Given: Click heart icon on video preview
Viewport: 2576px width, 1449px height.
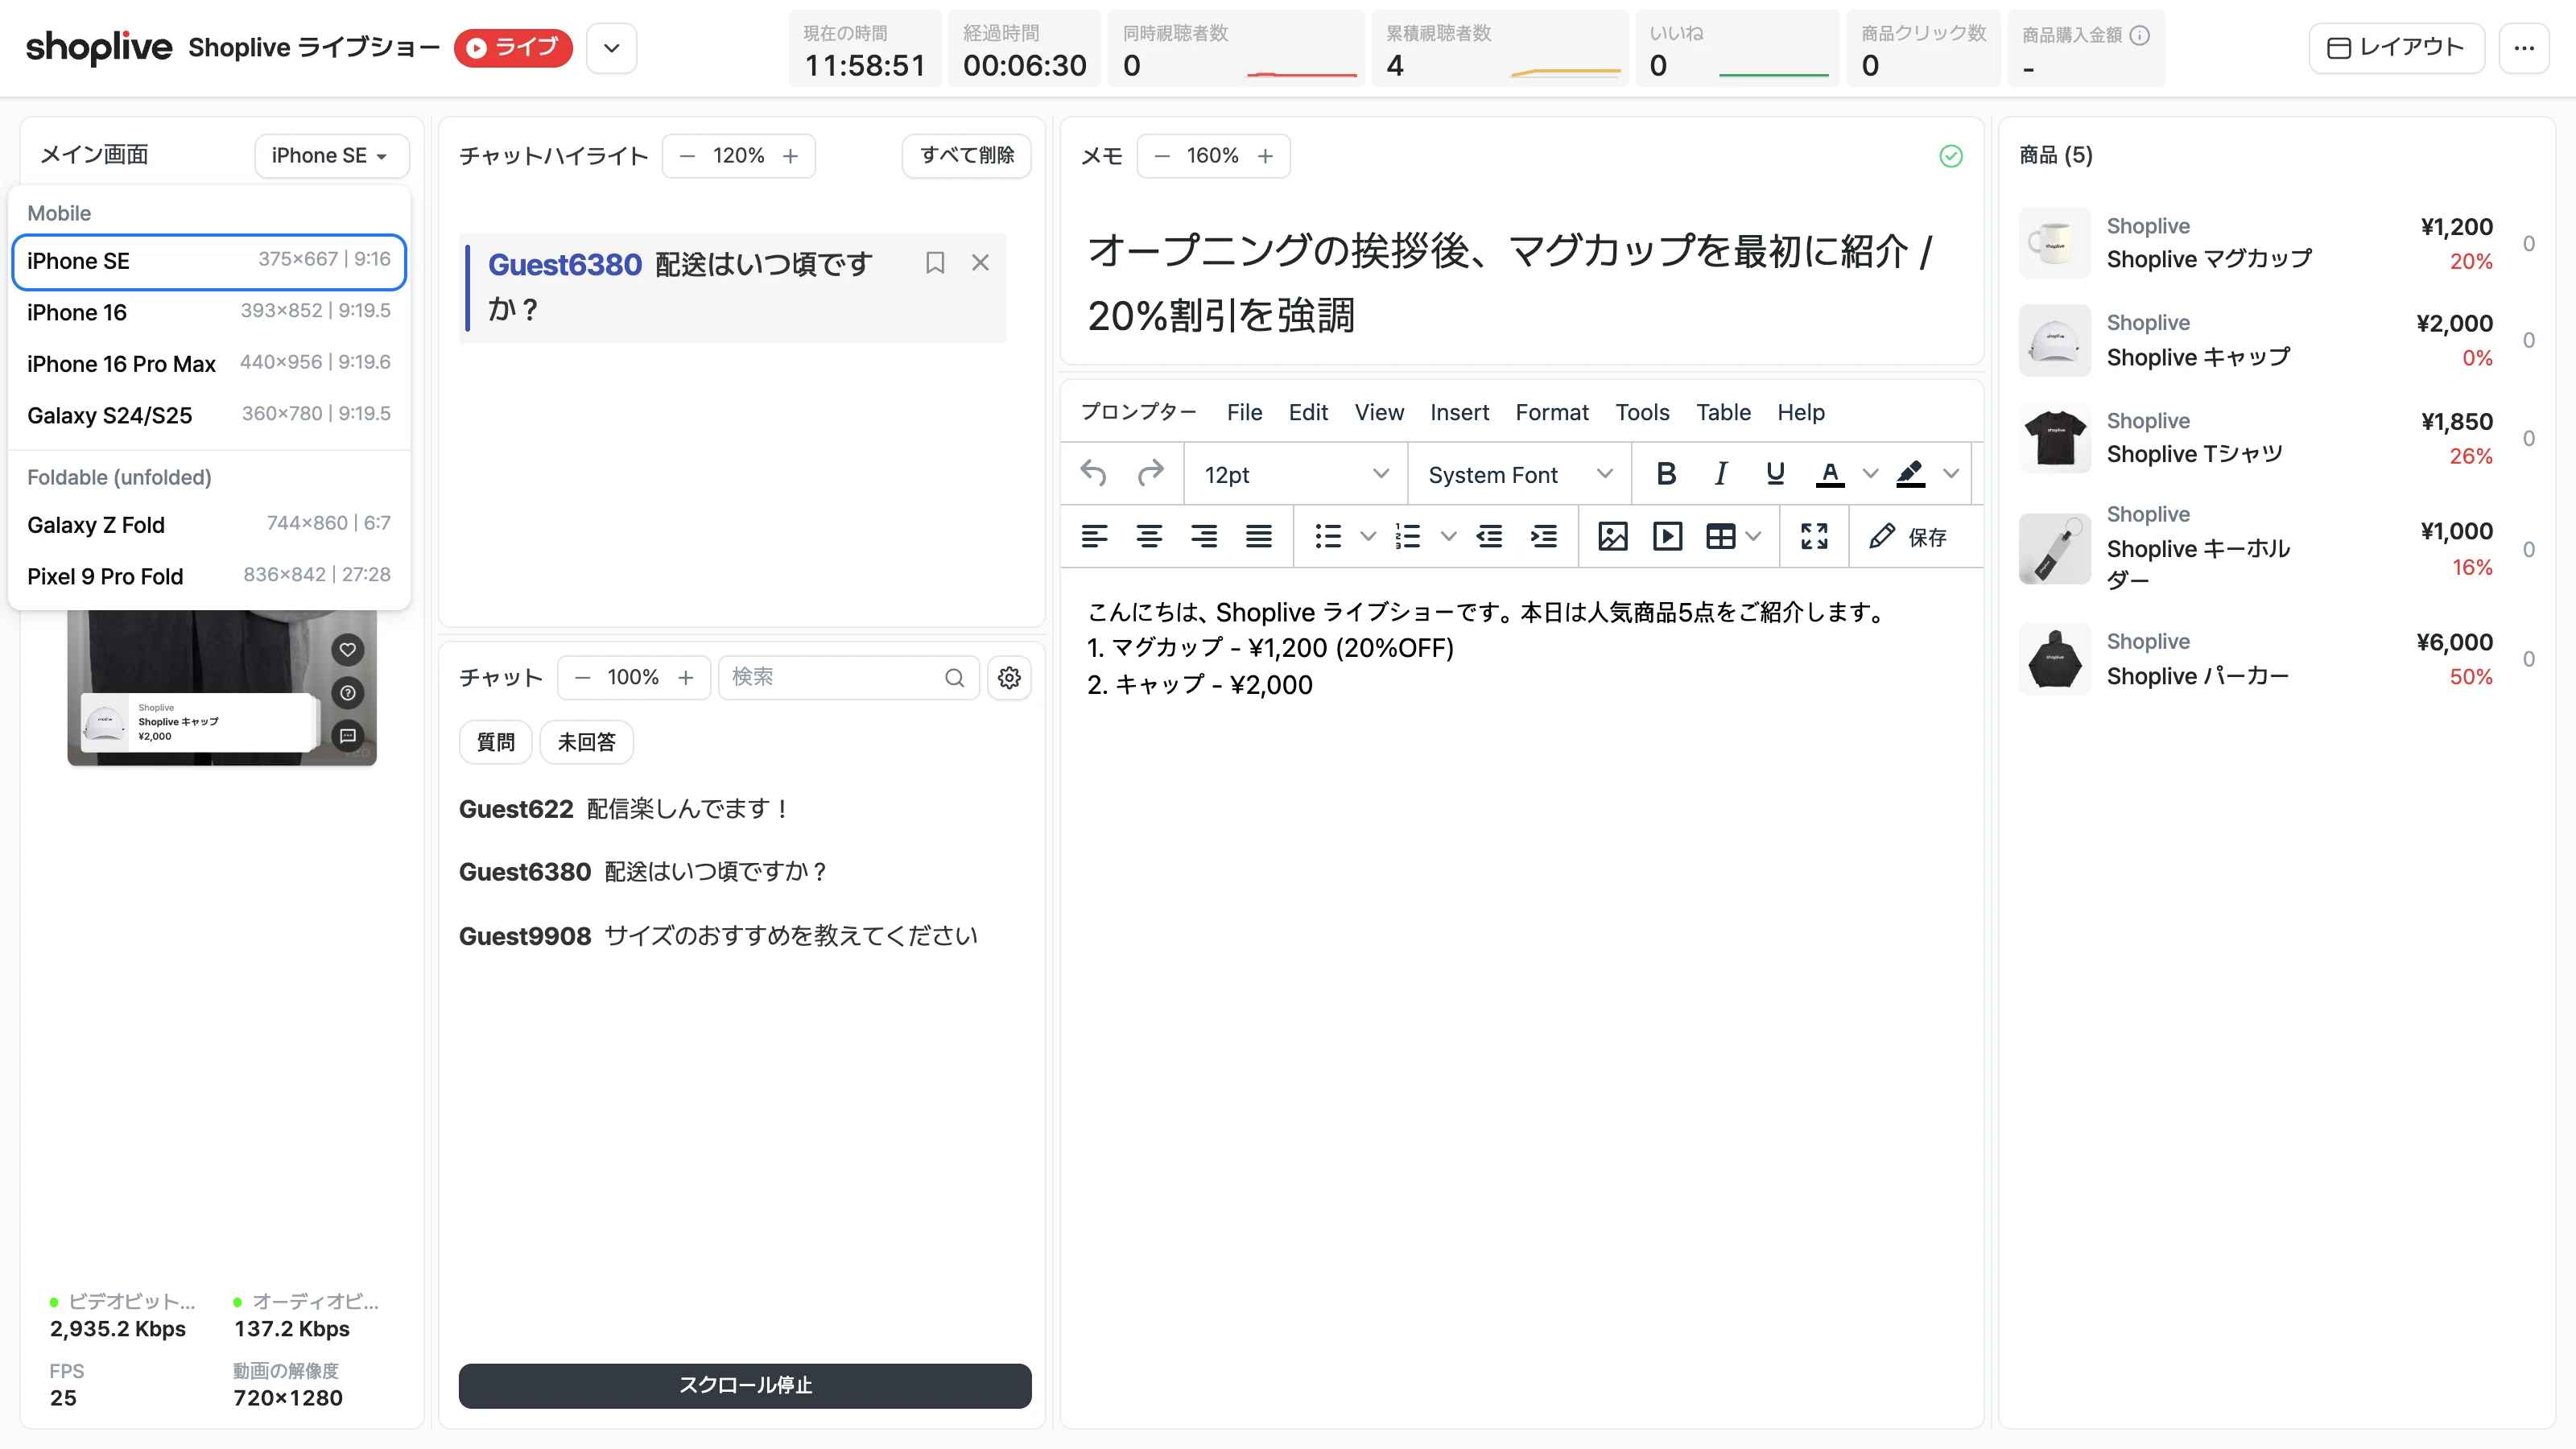Looking at the screenshot, I should coord(347,650).
